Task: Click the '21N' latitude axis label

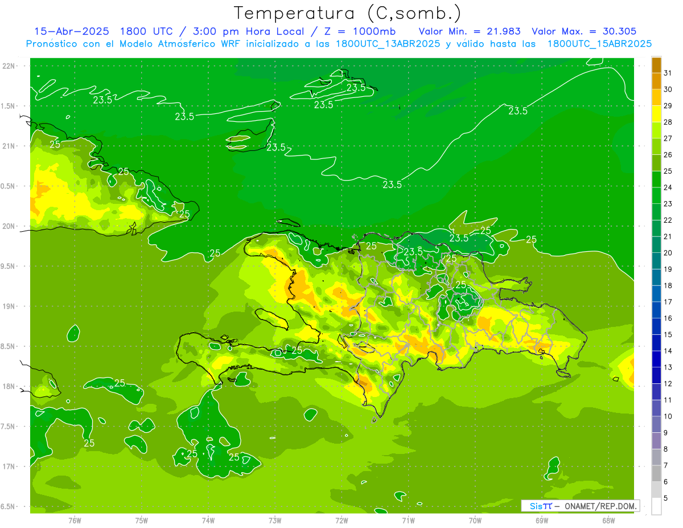Action: (9, 146)
